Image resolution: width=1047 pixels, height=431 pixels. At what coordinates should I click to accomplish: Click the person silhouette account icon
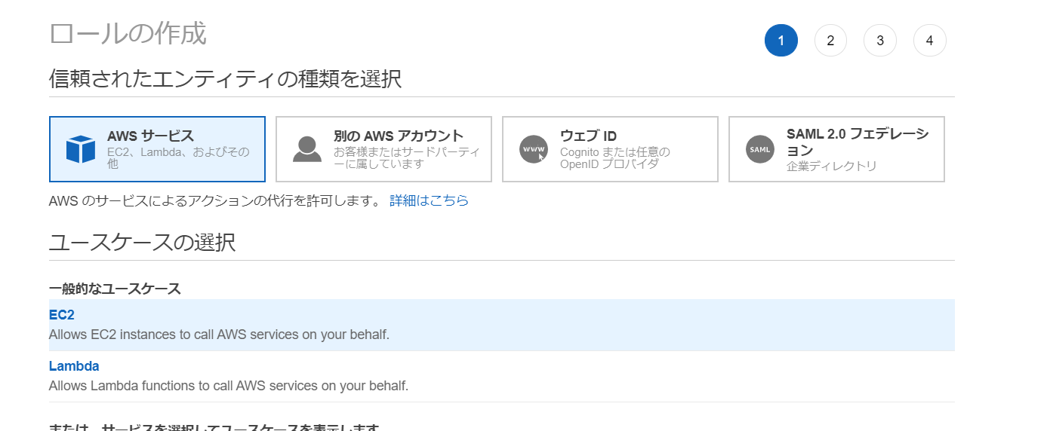[306, 149]
